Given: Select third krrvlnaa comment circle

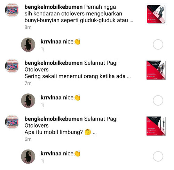Looking at the screenshot, I should 158,156.
